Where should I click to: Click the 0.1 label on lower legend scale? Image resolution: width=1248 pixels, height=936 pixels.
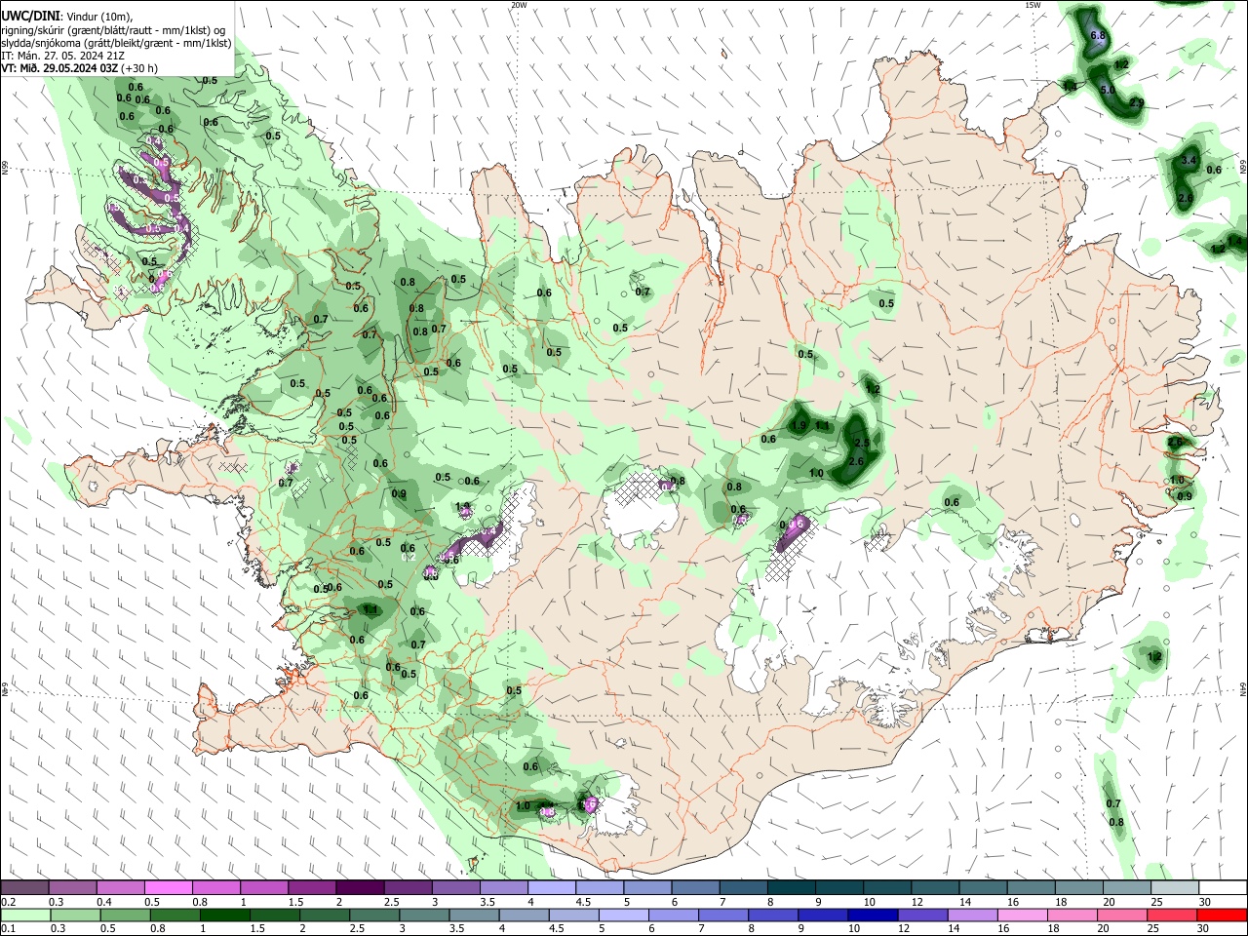tap(8, 928)
